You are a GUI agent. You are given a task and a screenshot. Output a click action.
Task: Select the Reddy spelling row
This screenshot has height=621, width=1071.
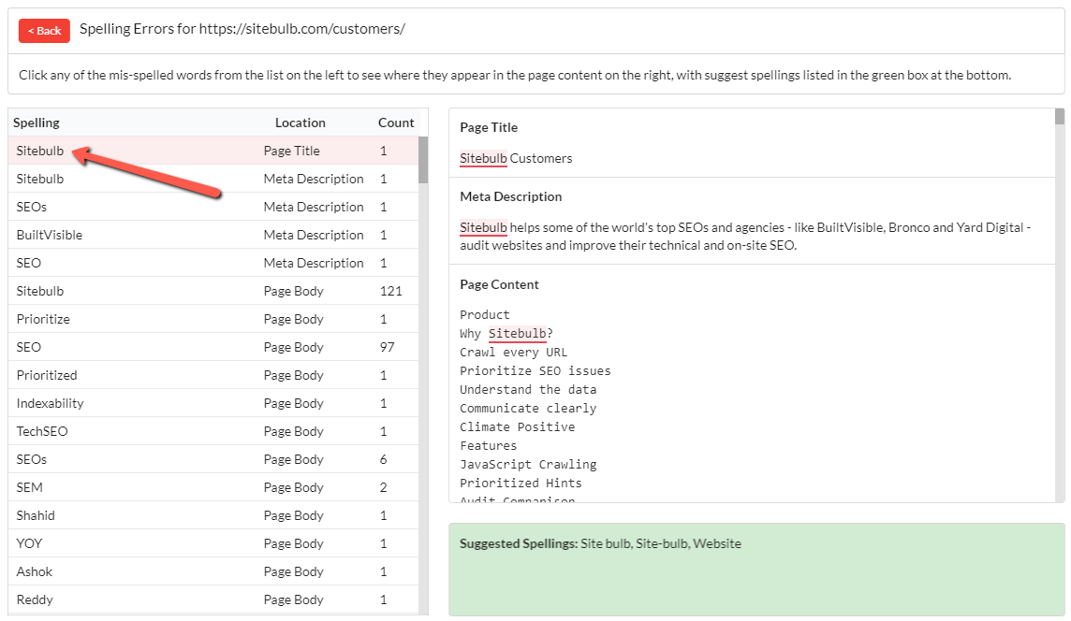click(x=213, y=599)
